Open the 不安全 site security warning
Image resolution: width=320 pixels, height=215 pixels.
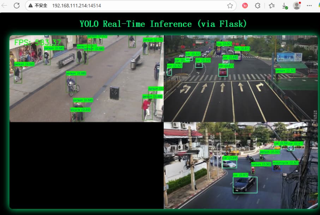click(38, 6)
